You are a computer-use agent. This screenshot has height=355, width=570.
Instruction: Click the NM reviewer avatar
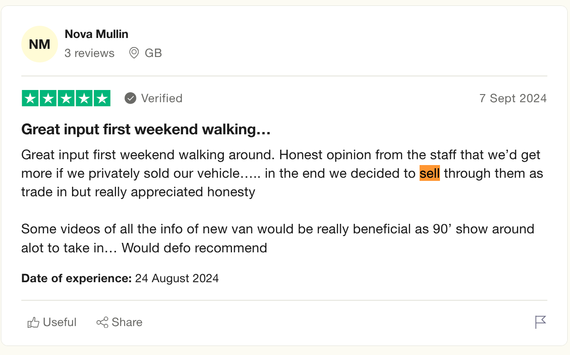[39, 44]
